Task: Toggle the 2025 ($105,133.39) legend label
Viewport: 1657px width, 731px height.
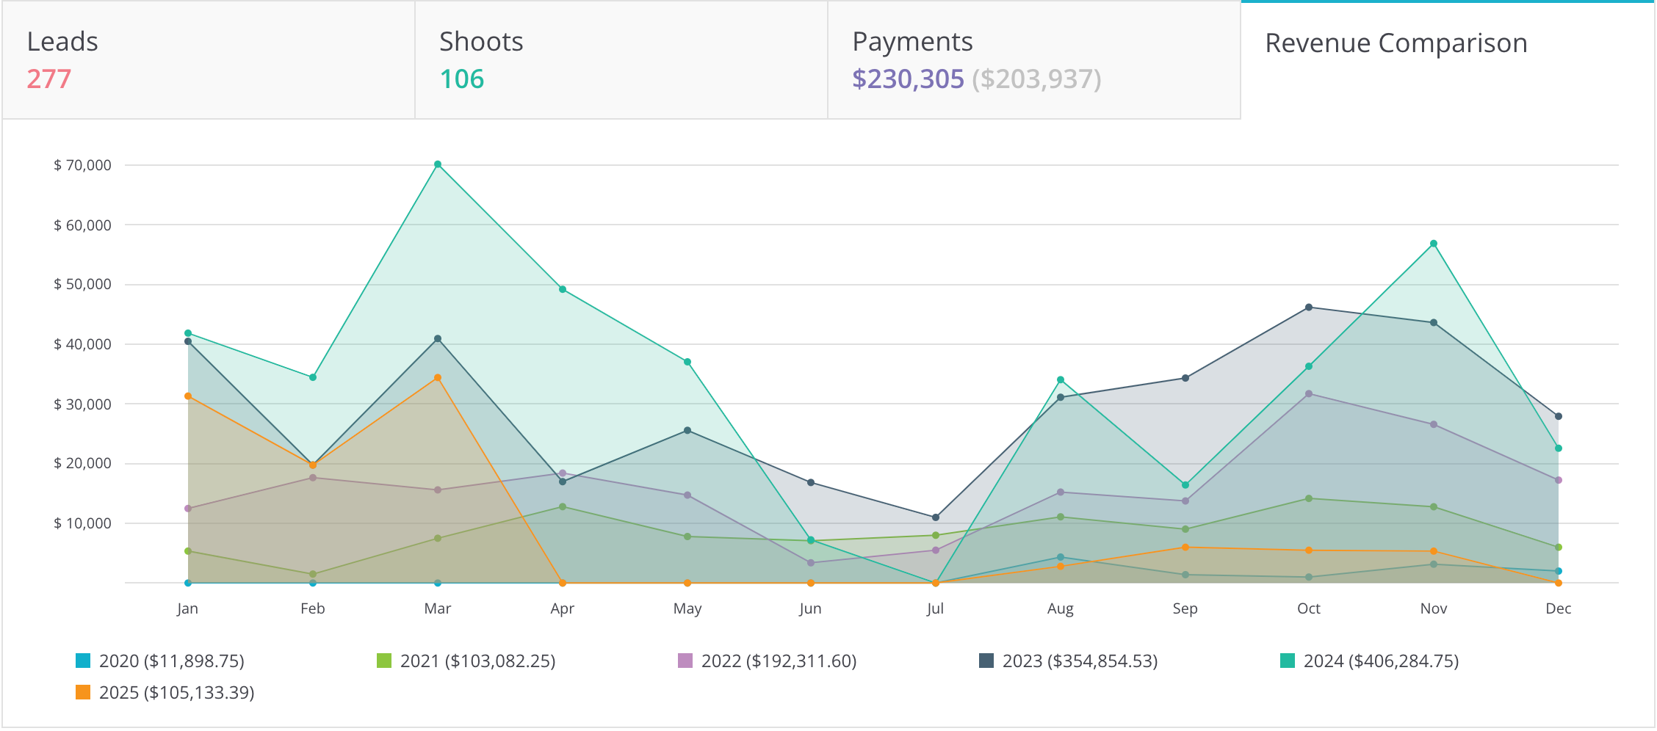Action: (x=176, y=693)
